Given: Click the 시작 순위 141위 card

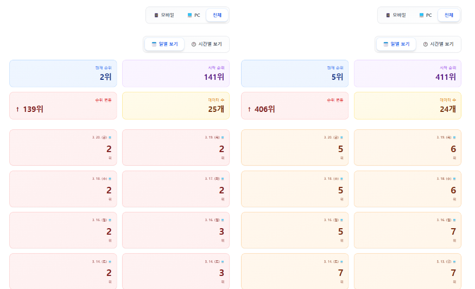Looking at the screenshot, I should click(176, 73).
